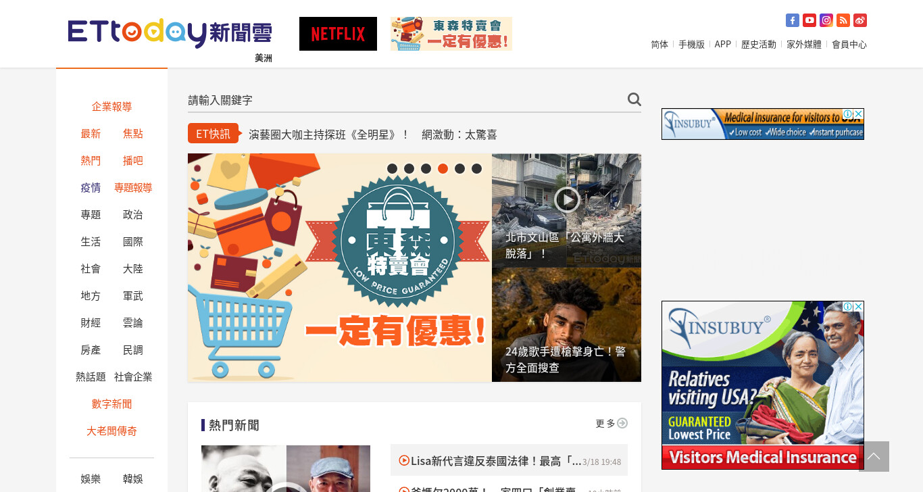923x492 pixels.
Task: Click the back-to-top arrow button
Action: click(x=874, y=456)
